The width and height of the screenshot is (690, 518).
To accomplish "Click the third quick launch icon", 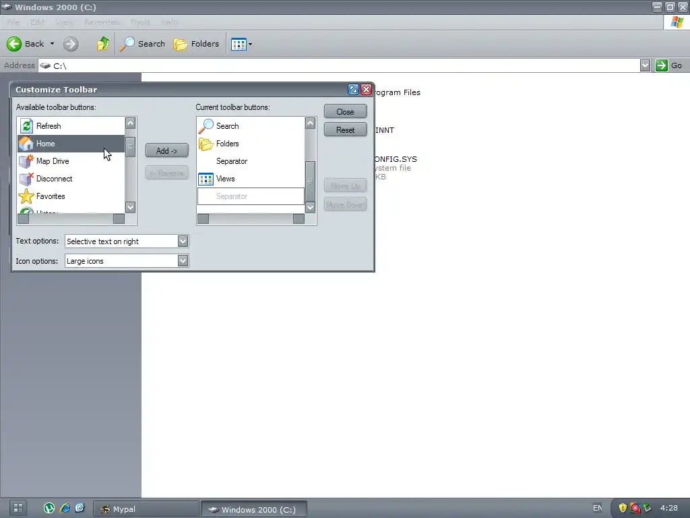I will pyautogui.click(x=80, y=509).
